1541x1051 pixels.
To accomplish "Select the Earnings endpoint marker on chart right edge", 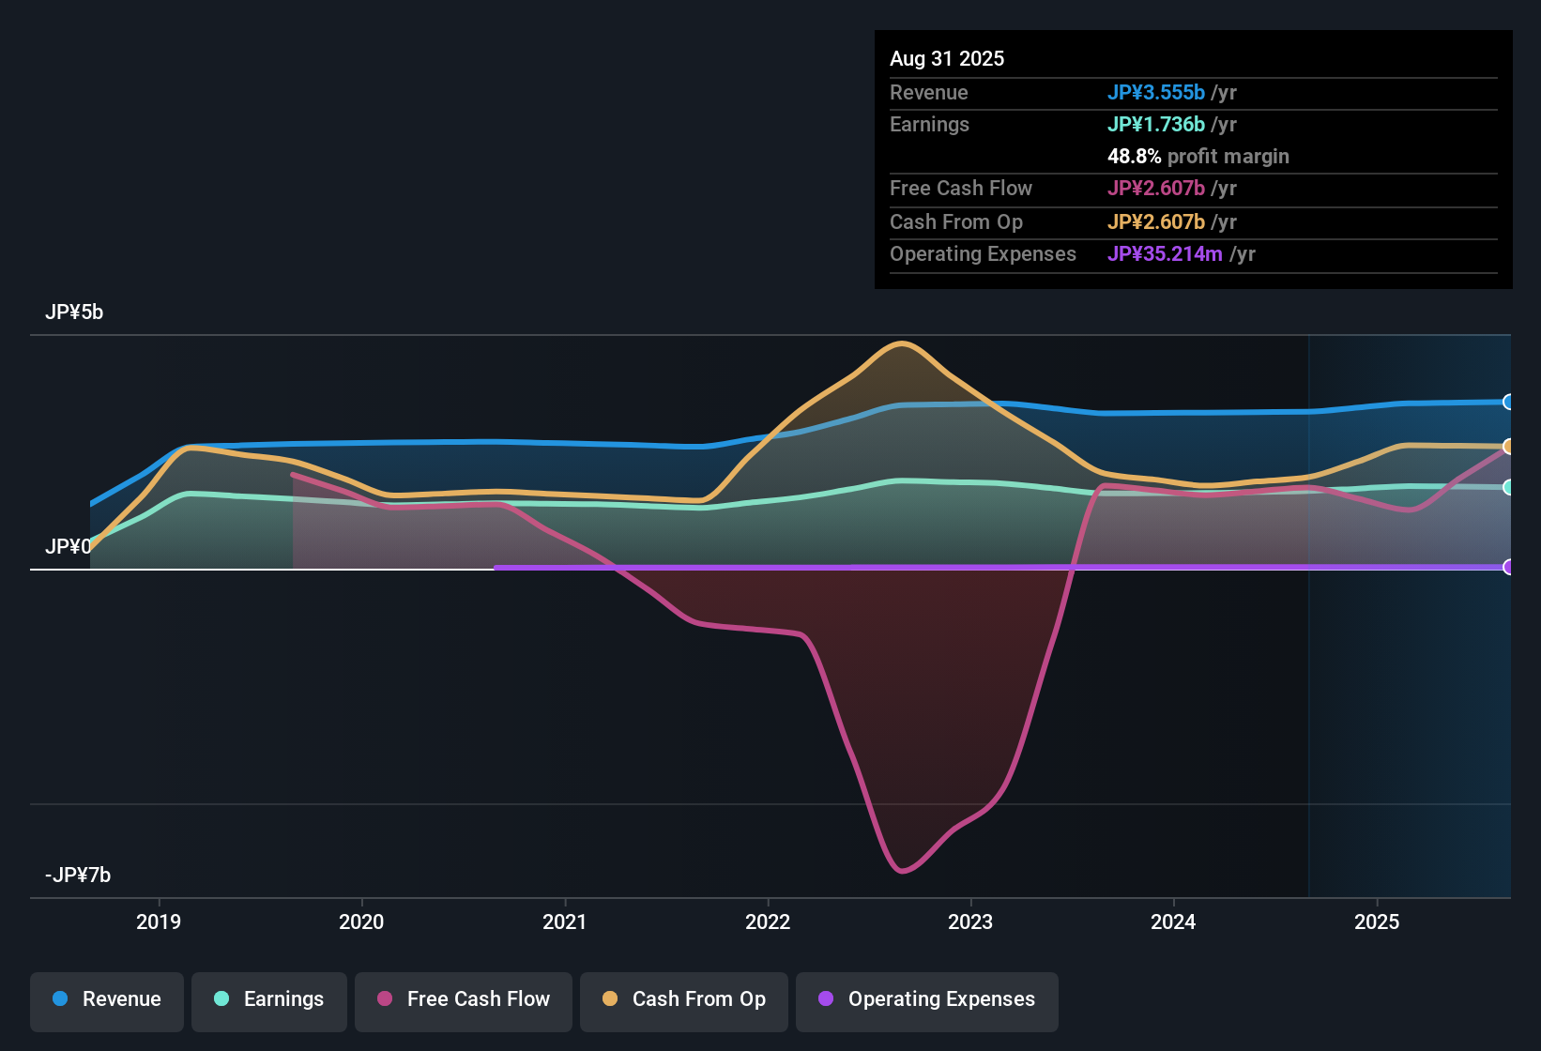I will click(x=1508, y=487).
